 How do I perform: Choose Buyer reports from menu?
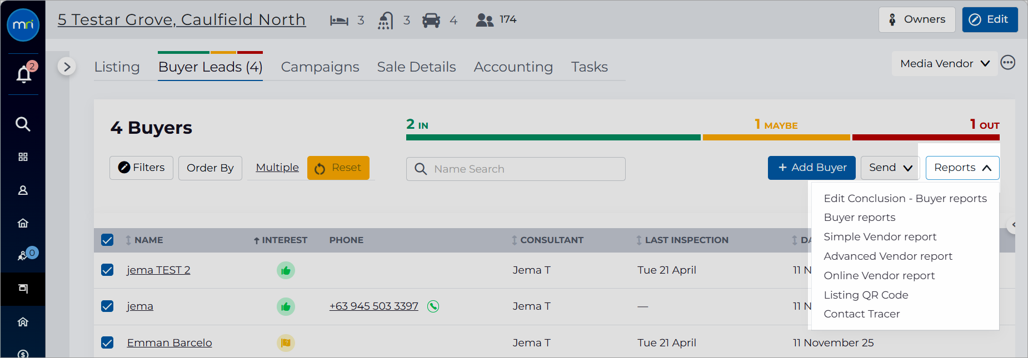coord(860,218)
